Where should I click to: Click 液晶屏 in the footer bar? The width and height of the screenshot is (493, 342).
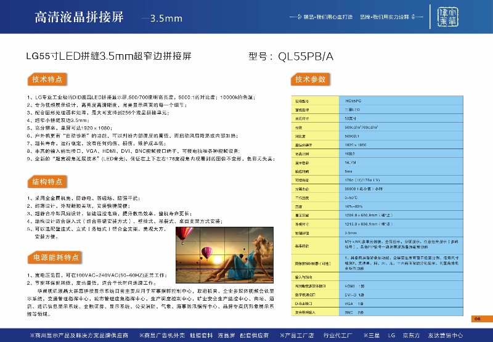[x=210, y=335]
